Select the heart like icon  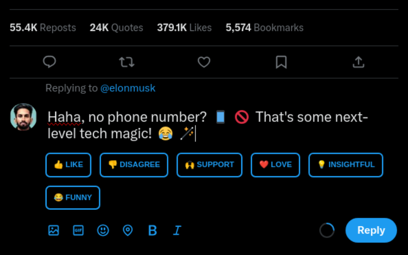(204, 62)
